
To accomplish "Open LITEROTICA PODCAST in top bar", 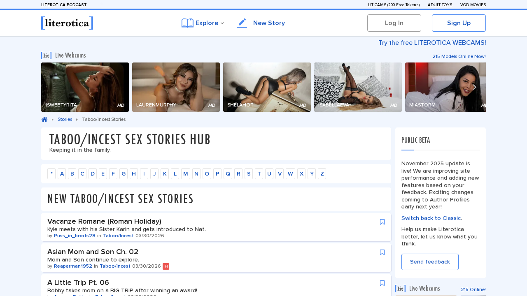I will tap(64, 5).
